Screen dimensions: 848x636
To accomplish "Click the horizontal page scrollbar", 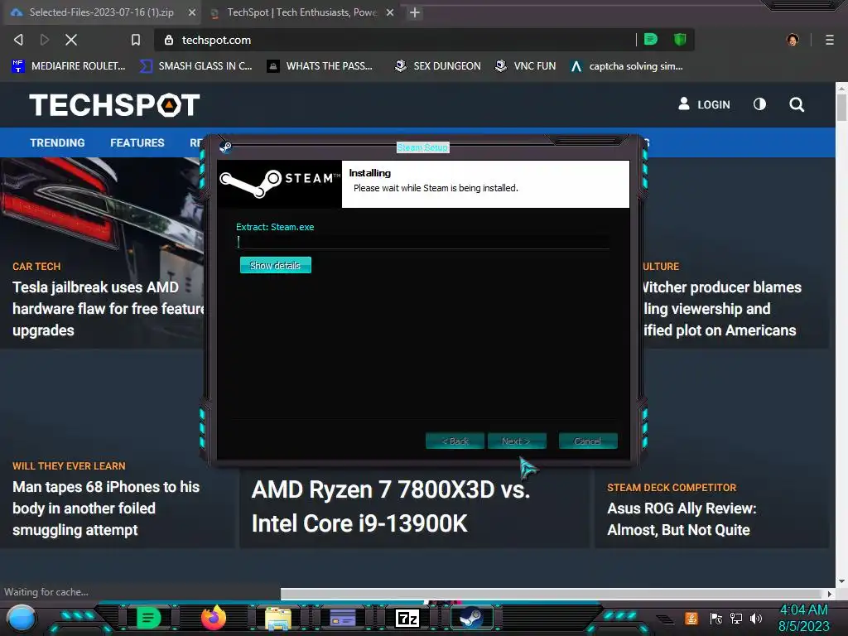I will point(552,594).
